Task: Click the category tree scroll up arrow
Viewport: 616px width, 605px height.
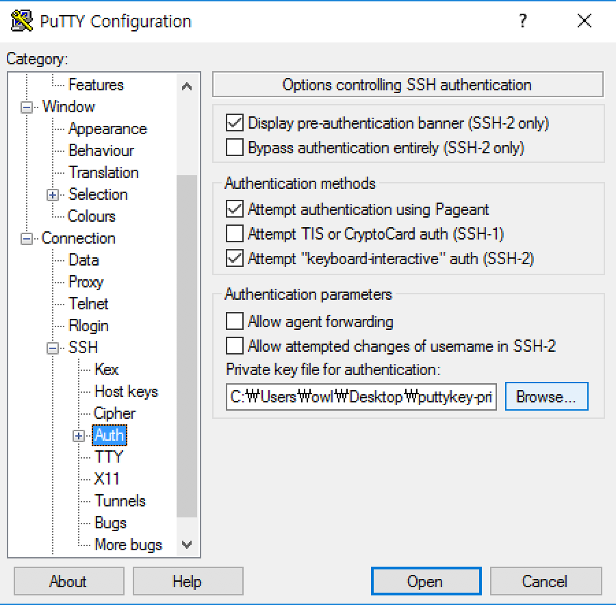Action: coord(187,86)
